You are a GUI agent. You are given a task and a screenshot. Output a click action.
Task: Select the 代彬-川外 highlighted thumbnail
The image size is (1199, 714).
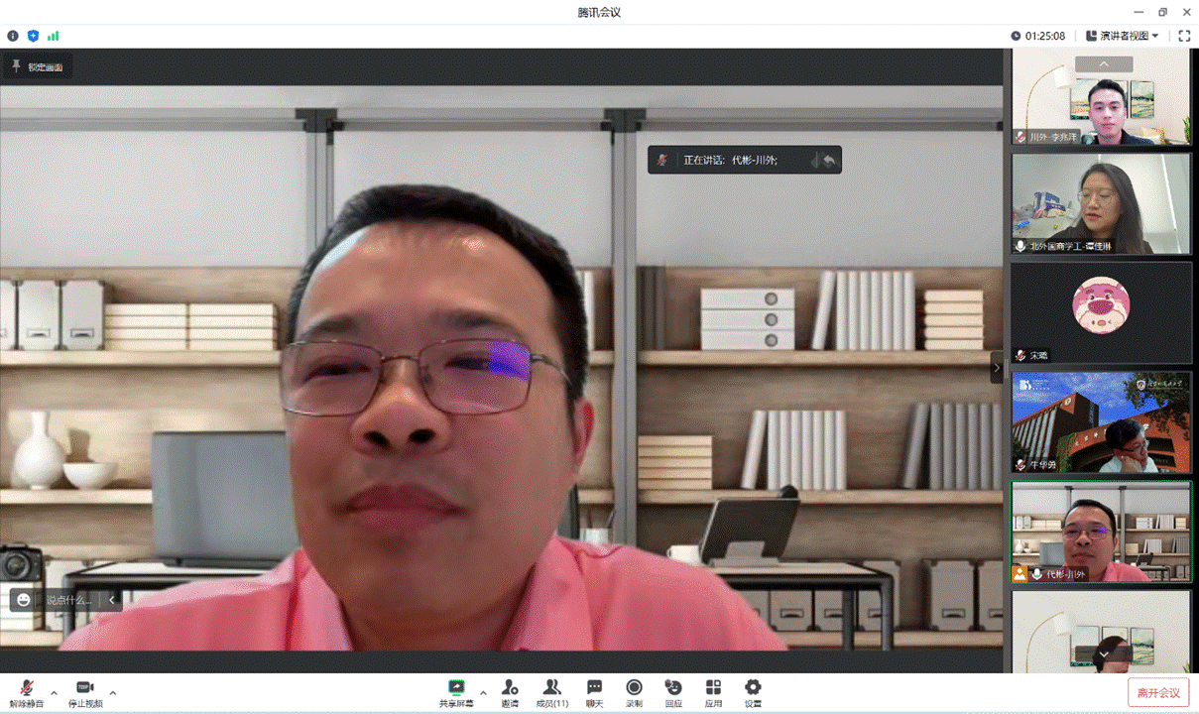(x=1101, y=532)
